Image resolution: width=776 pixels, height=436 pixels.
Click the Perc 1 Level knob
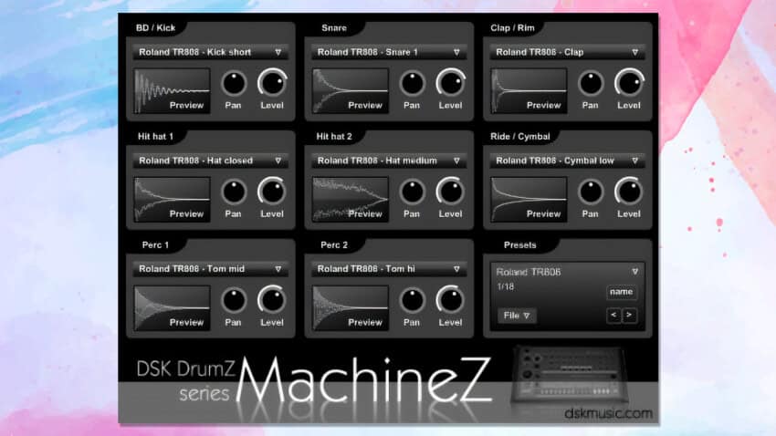272,300
